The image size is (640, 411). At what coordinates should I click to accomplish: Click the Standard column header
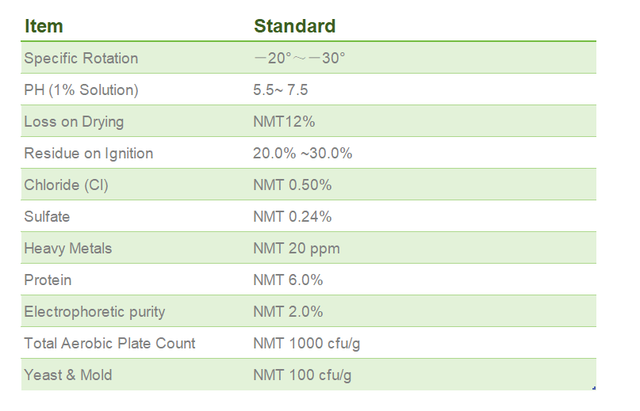pos(295,26)
